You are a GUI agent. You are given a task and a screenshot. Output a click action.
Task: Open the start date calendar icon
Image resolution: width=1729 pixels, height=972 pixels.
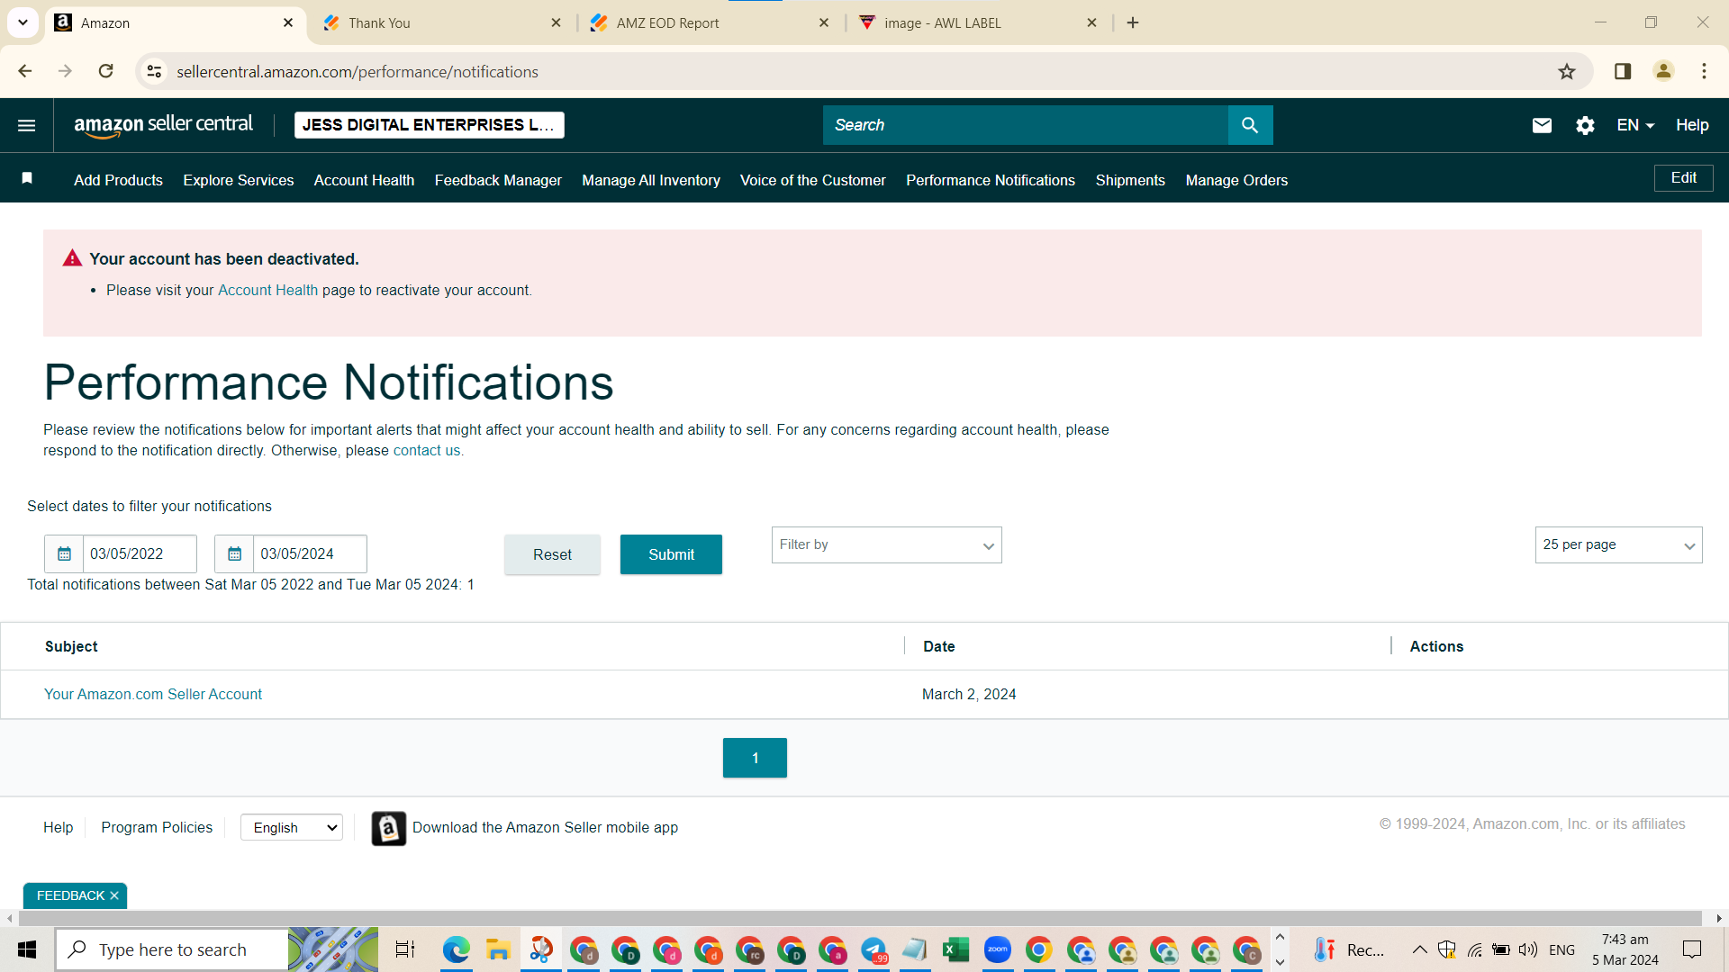64,553
